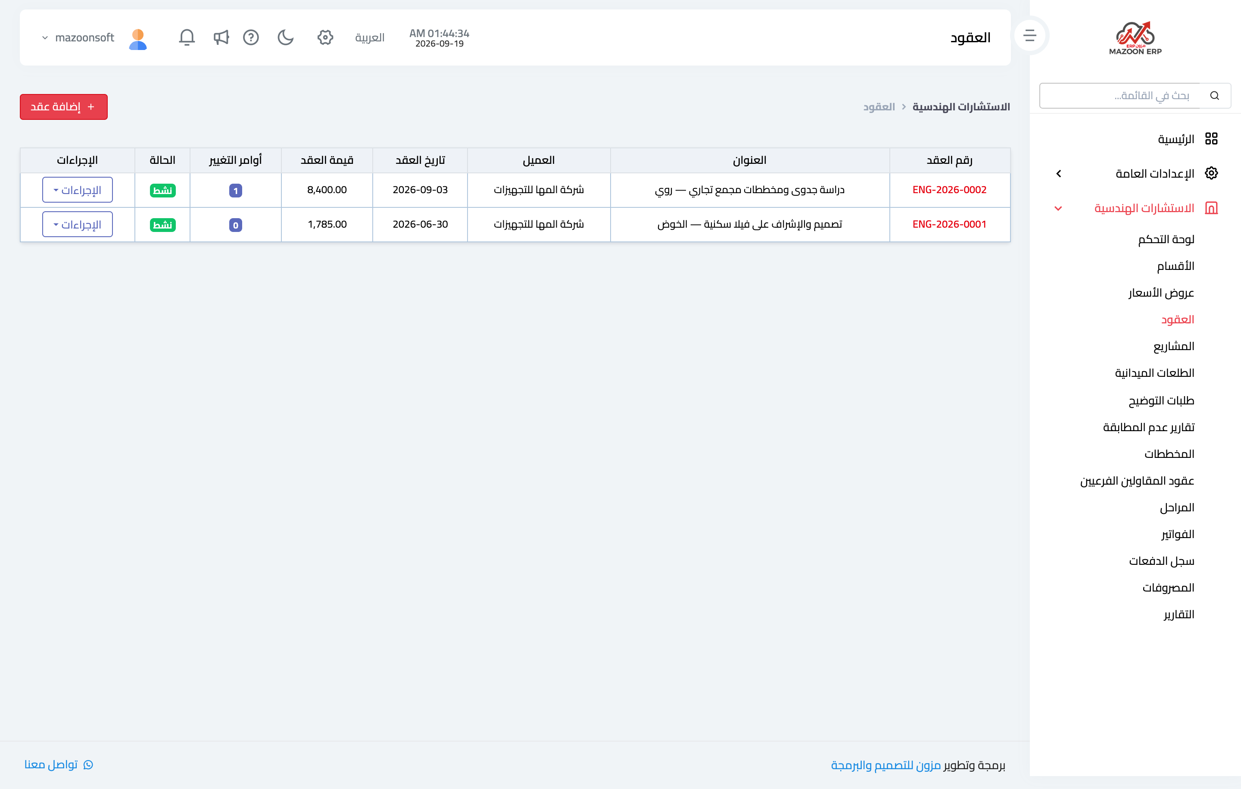The image size is (1241, 789).
Task: Open التقارير sidebar item
Action: (x=1179, y=615)
